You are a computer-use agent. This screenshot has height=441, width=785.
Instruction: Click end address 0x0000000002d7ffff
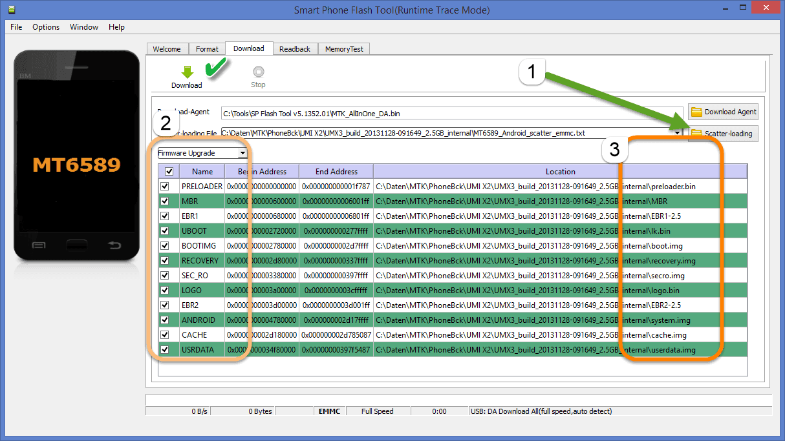coord(336,245)
